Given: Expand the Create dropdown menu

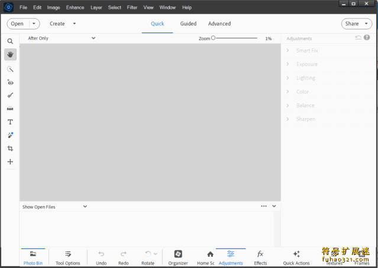Looking at the screenshot, I should click(x=75, y=24).
